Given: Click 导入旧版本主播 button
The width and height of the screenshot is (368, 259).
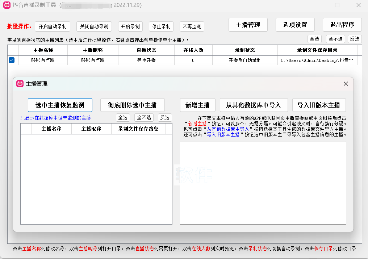Looking at the screenshot, I should (319, 105).
